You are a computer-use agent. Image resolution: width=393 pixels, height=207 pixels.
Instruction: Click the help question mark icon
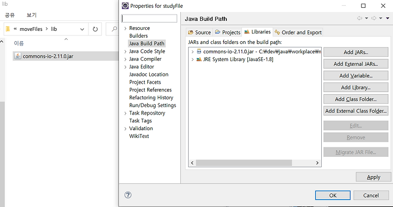(128, 195)
